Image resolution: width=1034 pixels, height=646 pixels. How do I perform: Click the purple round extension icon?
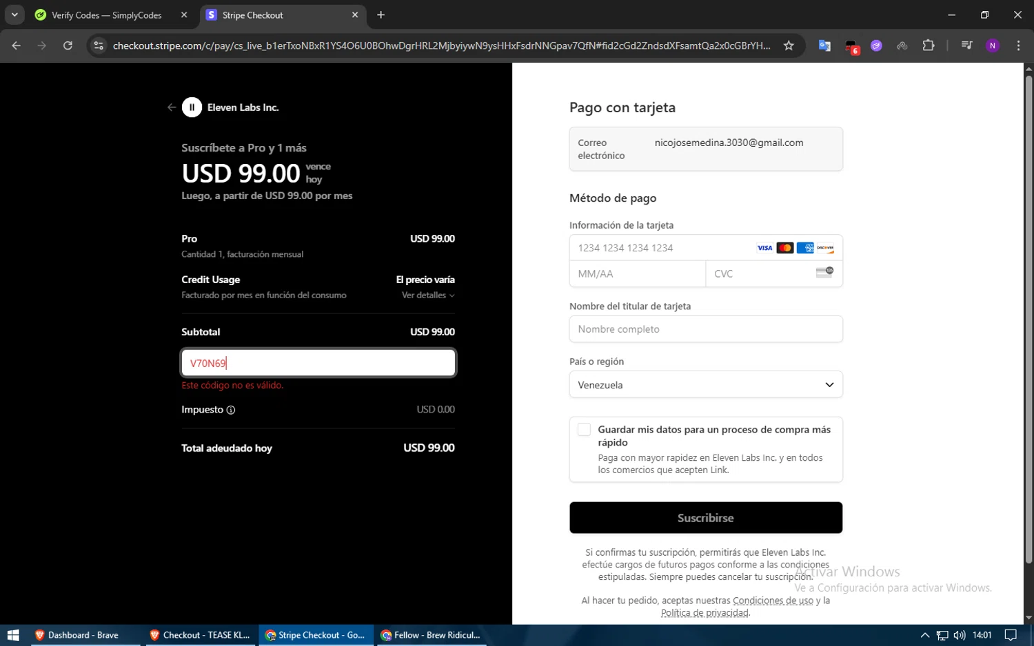[x=876, y=45]
